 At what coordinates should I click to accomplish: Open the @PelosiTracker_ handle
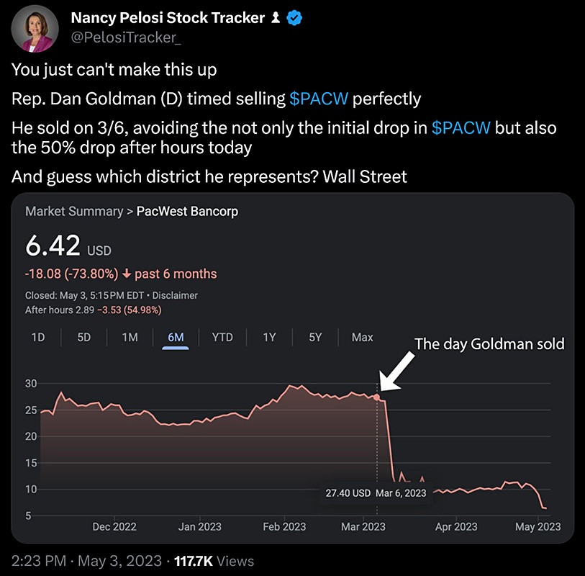click(126, 37)
